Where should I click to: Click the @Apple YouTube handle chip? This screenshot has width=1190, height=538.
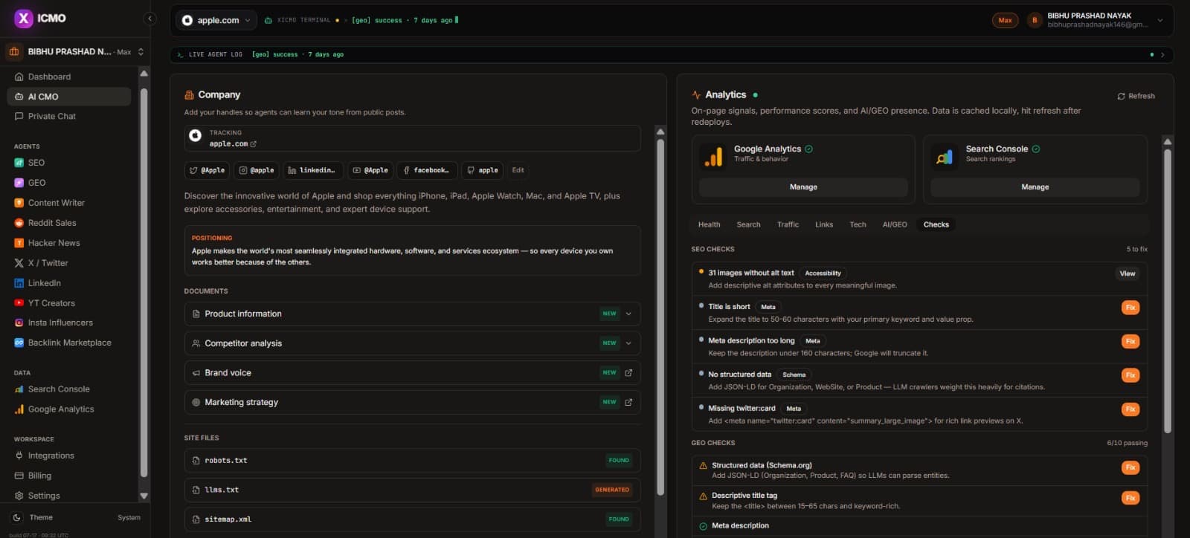pyautogui.click(x=370, y=170)
